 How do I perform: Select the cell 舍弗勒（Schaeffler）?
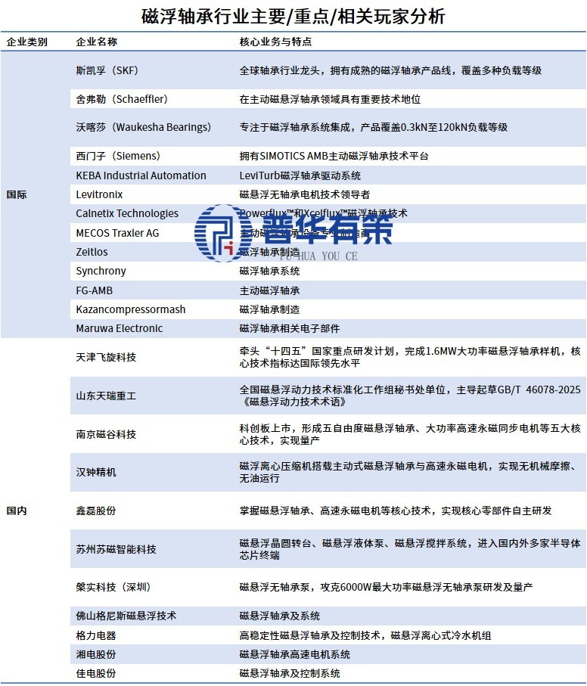pyautogui.click(x=122, y=99)
